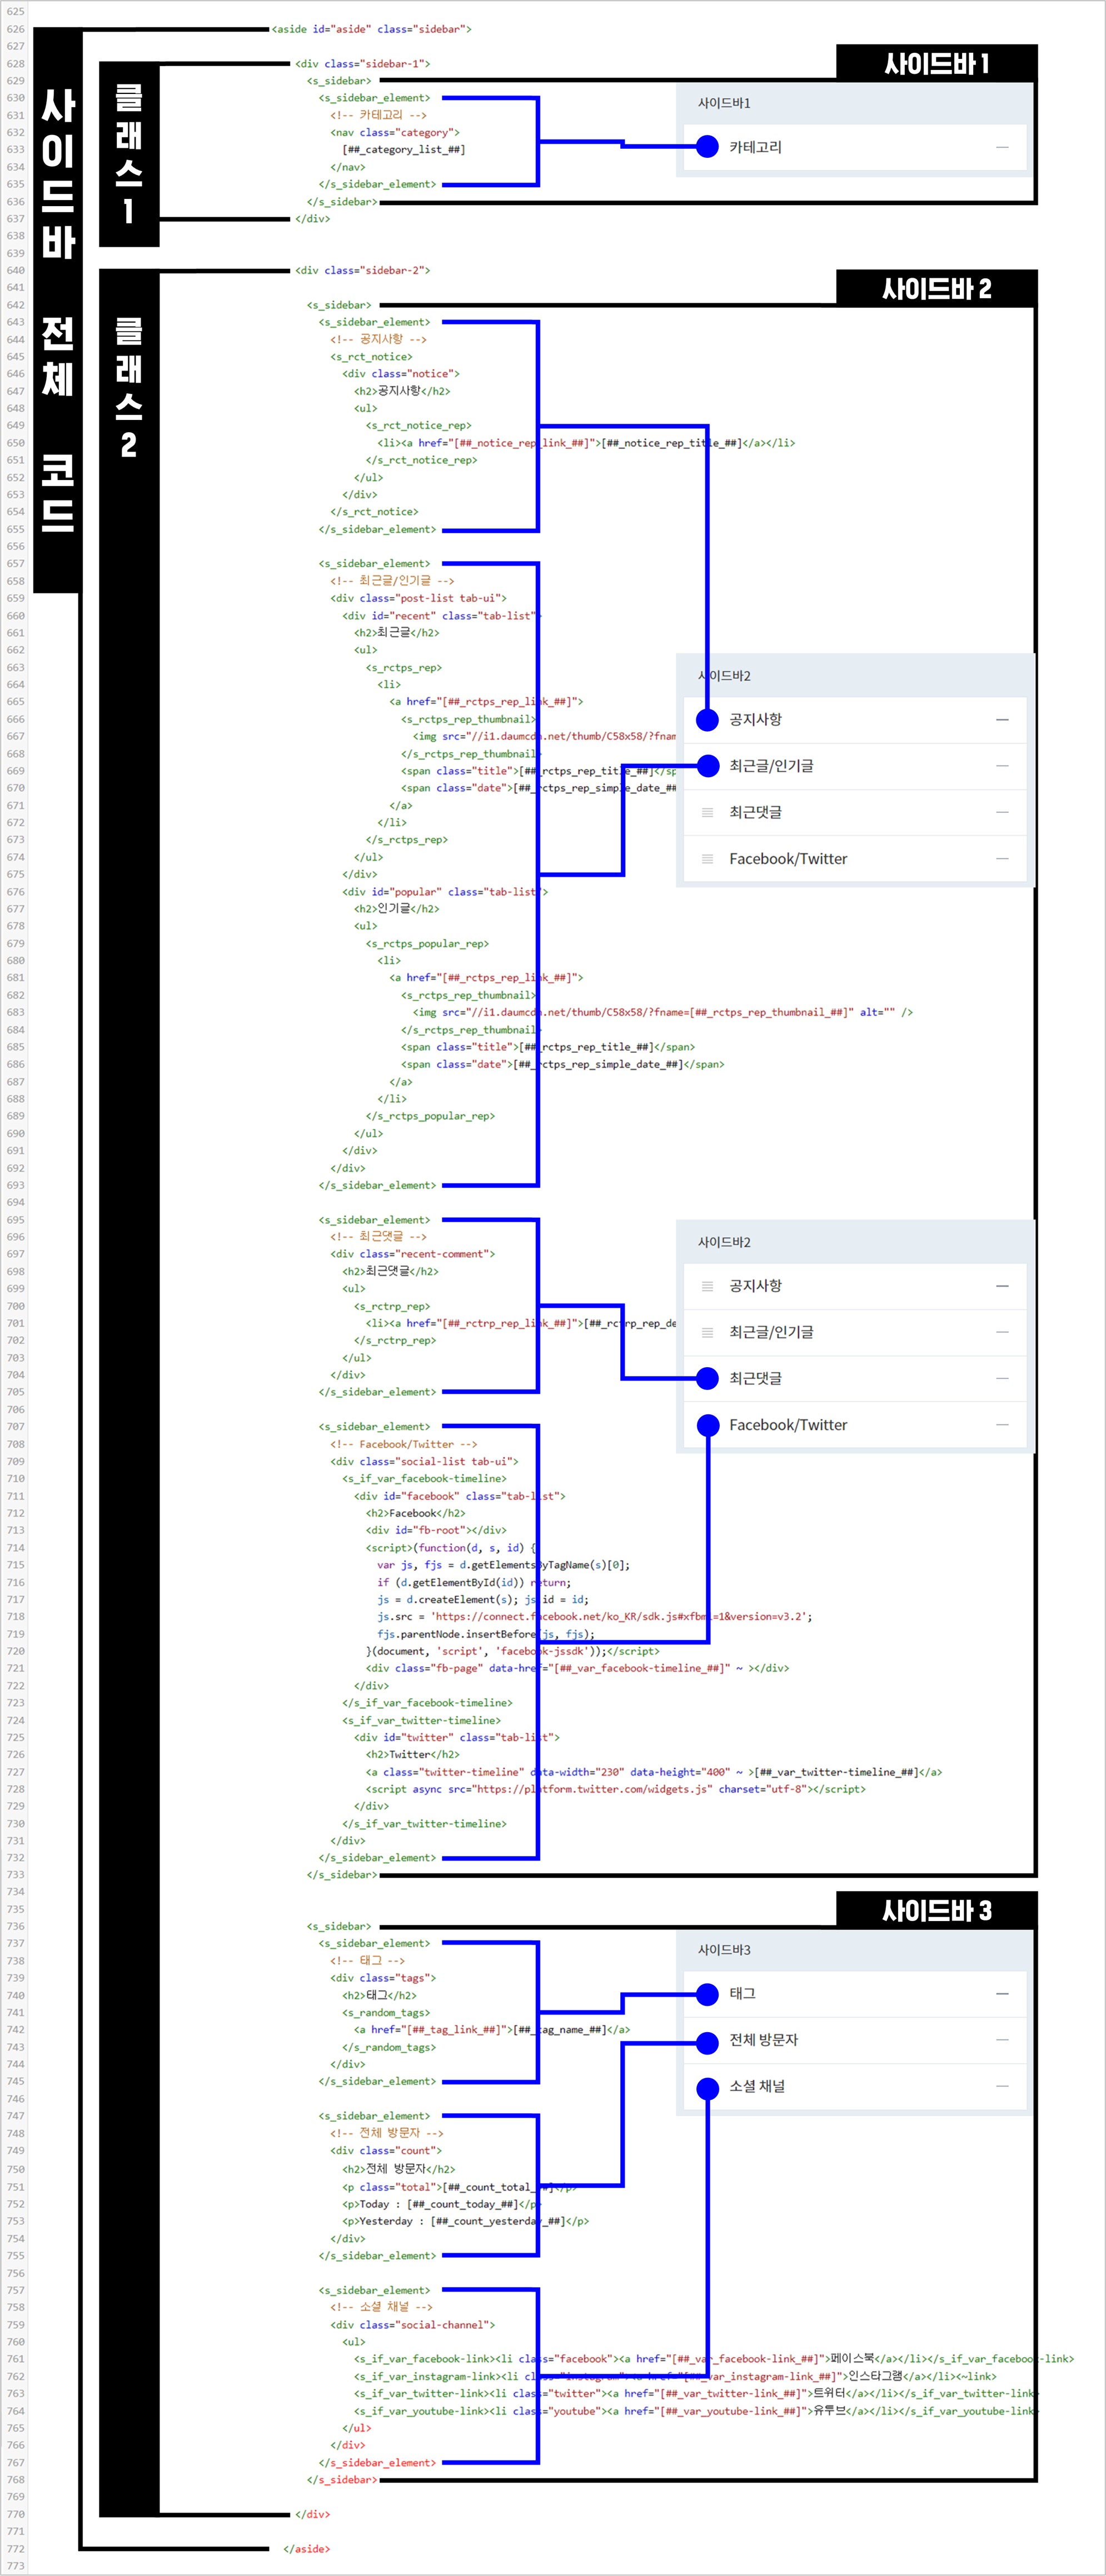Click code line '<h2>공지사항</h2>'
The height and width of the screenshot is (2576, 1106).
tap(402, 391)
